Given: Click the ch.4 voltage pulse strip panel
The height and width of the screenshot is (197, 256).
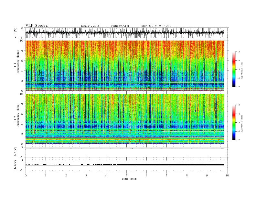Looking at the screenshot, I should tap(127, 165).
